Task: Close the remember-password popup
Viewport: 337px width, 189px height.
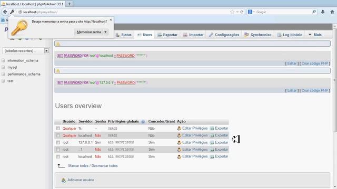Action: (x=111, y=20)
